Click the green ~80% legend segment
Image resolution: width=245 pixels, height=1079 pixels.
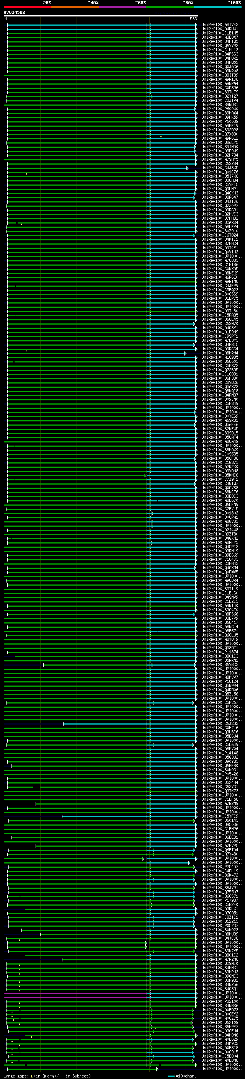click(x=170, y=7)
